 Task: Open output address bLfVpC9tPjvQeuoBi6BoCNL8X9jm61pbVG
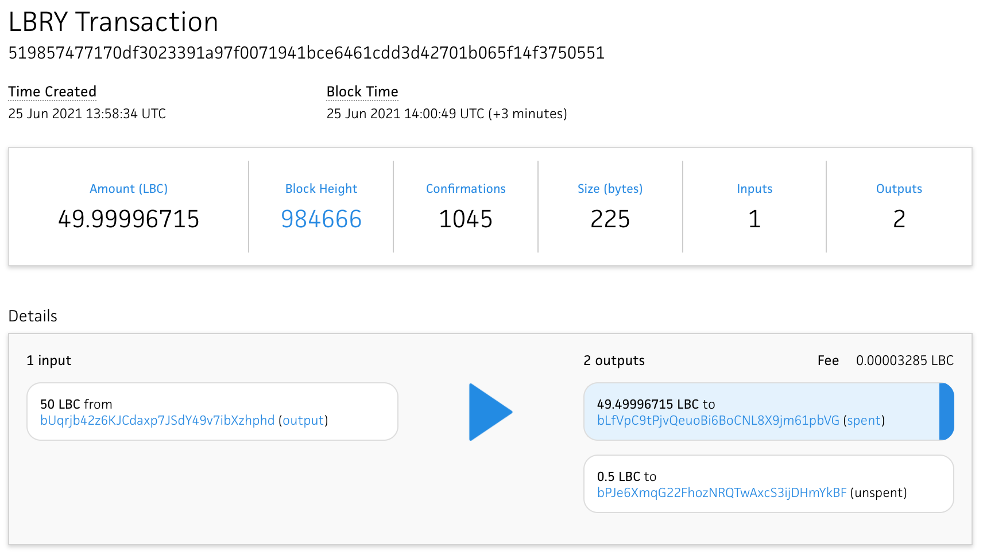718,421
